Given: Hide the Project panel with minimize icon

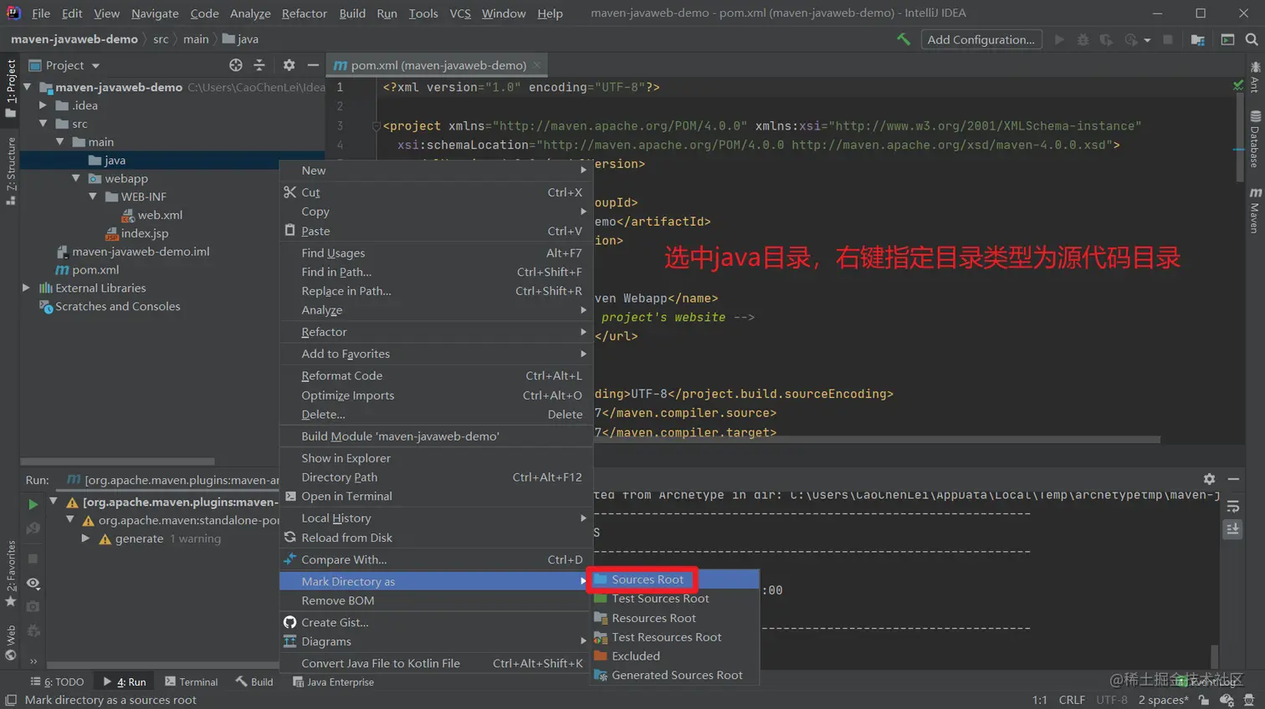Looking at the screenshot, I should [x=313, y=65].
